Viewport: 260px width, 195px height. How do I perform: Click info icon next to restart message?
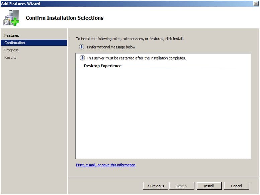82,58
